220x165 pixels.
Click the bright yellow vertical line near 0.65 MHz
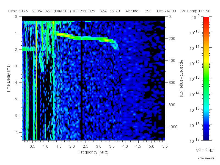37,80
